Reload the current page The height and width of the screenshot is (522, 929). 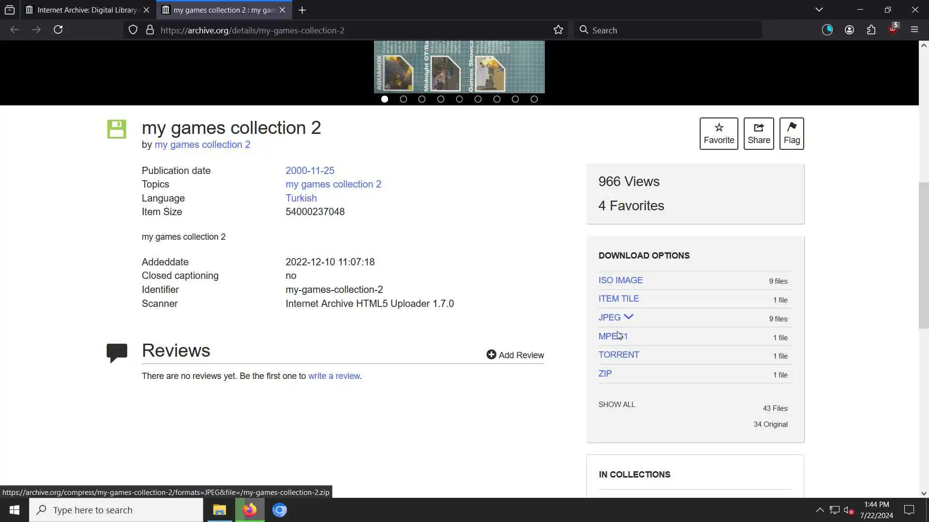(58, 30)
